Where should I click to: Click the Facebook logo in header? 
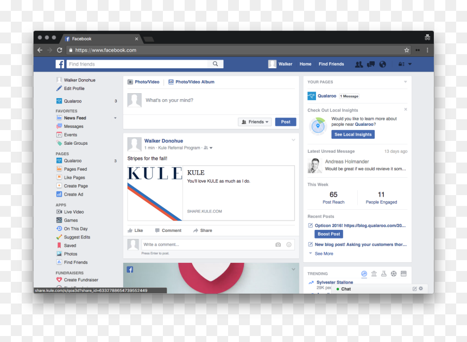(x=60, y=64)
